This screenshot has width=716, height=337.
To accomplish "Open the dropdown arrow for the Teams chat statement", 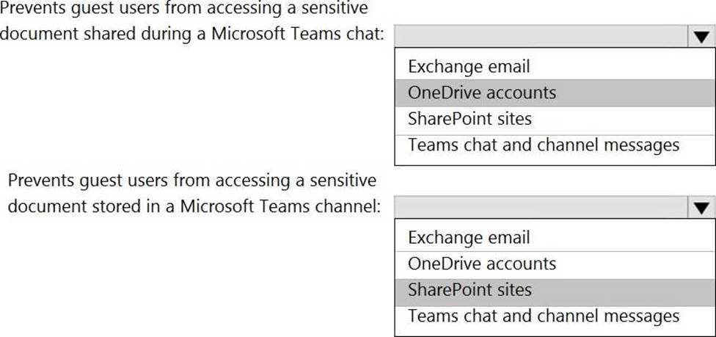I will [701, 37].
